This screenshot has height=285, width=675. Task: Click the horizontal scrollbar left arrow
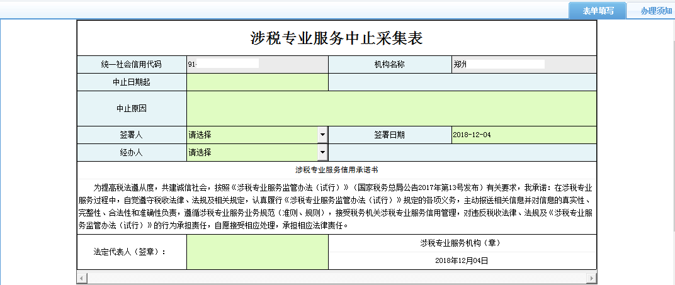[81, 277]
